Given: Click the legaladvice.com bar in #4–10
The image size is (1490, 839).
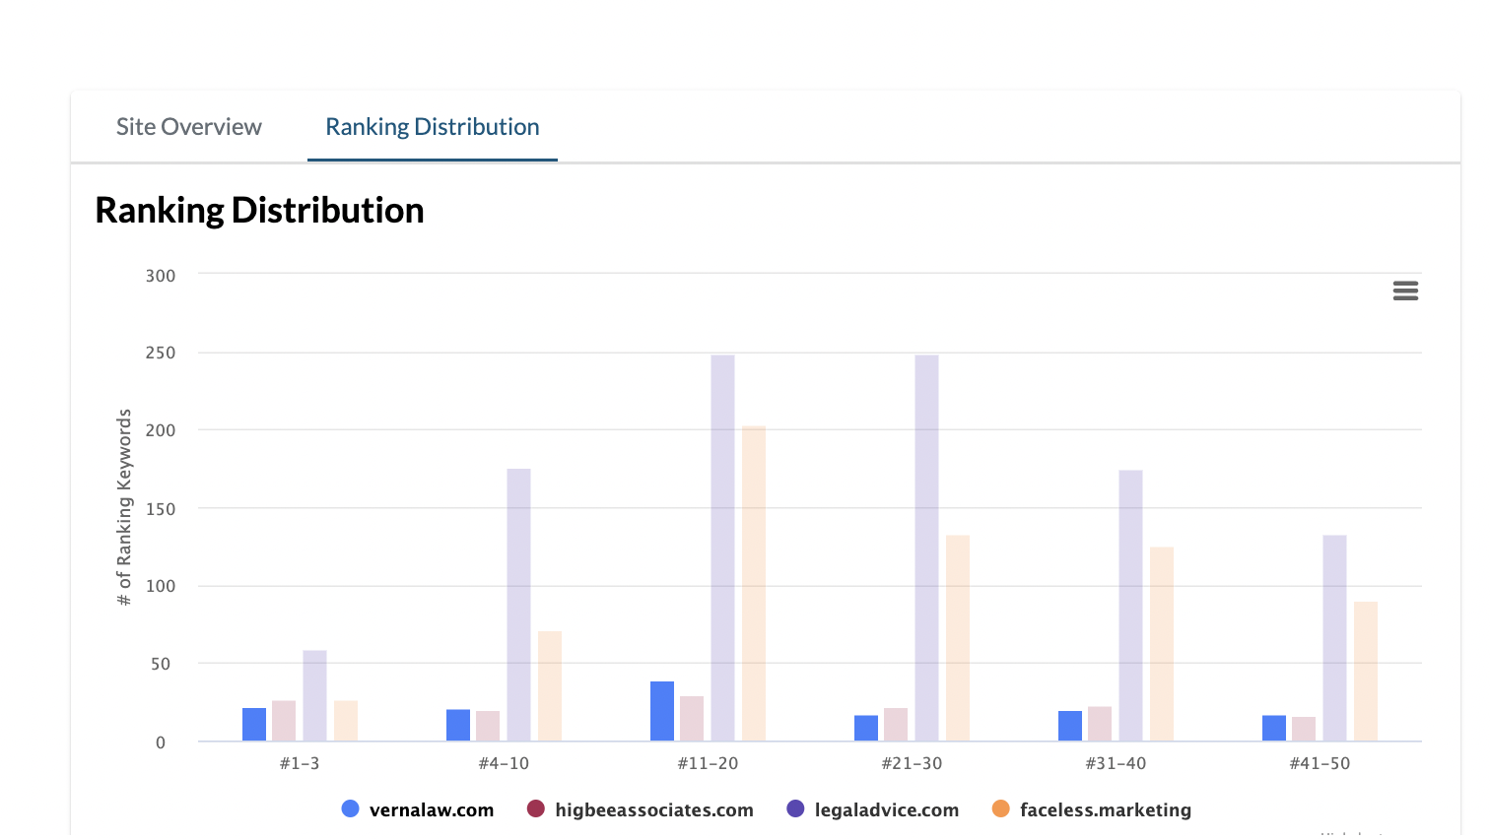Looking at the screenshot, I should tap(518, 605).
